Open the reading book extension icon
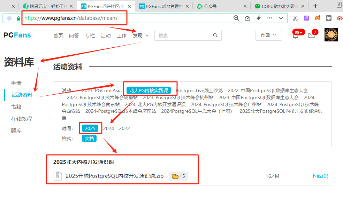343x198 pixels. tap(329, 18)
